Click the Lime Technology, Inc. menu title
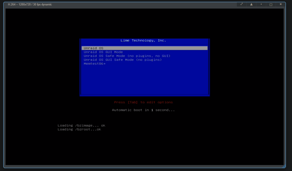292x171 pixels. coord(143,40)
